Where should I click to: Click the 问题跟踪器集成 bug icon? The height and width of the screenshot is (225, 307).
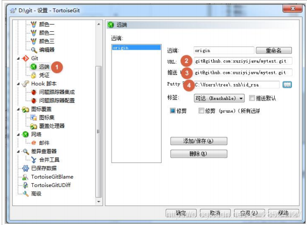tap(34, 92)
